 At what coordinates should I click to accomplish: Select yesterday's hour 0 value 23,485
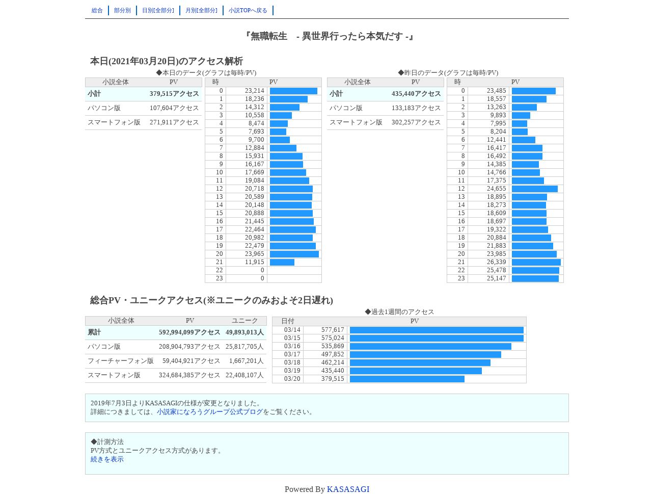click(x=497, y=91)
